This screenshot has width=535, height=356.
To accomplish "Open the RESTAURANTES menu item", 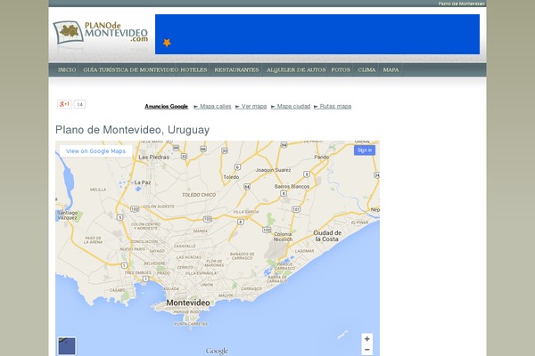I will 236,69.
